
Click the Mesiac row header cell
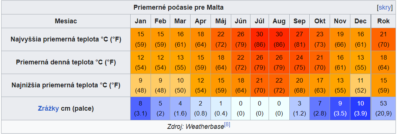coord(66,21)
